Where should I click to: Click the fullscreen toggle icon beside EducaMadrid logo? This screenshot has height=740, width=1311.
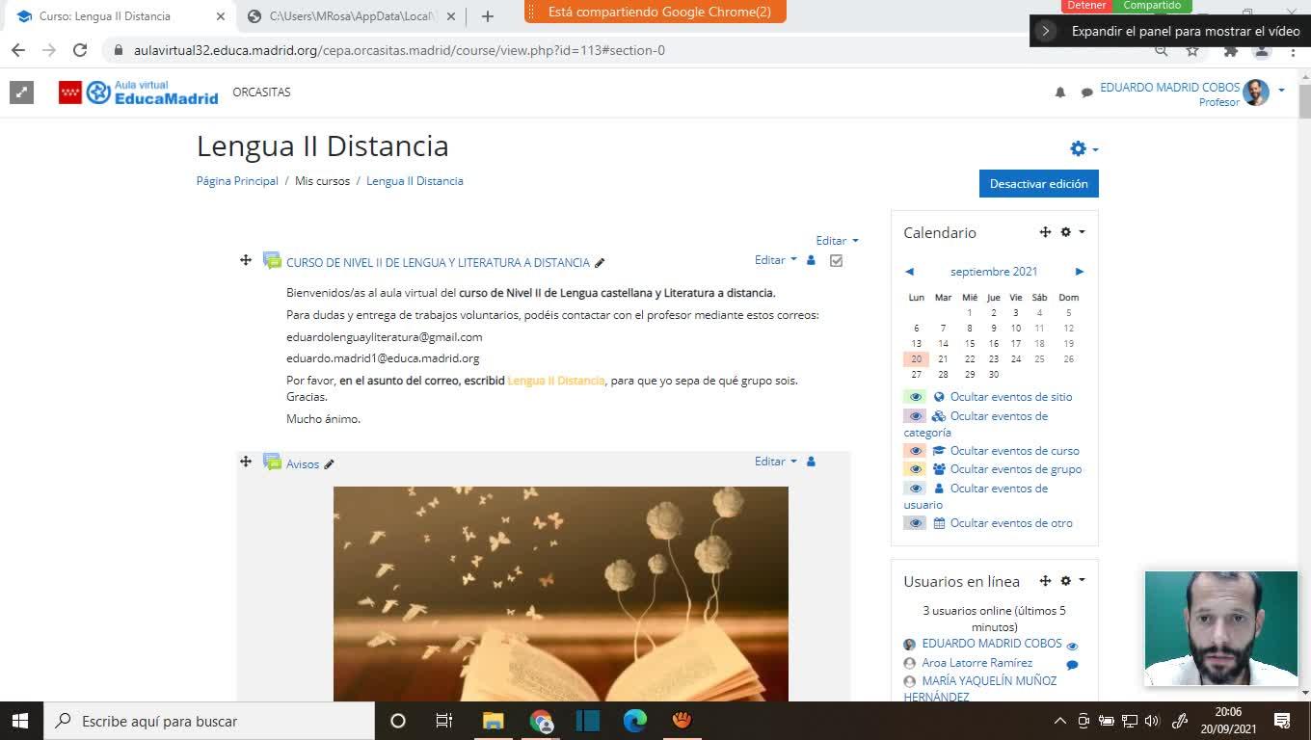pos(21,92)
